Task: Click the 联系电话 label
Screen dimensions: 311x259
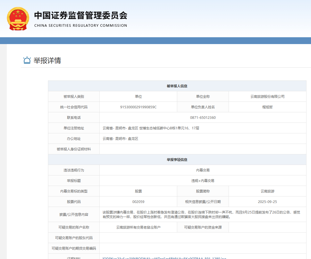Action: point(74,117)
